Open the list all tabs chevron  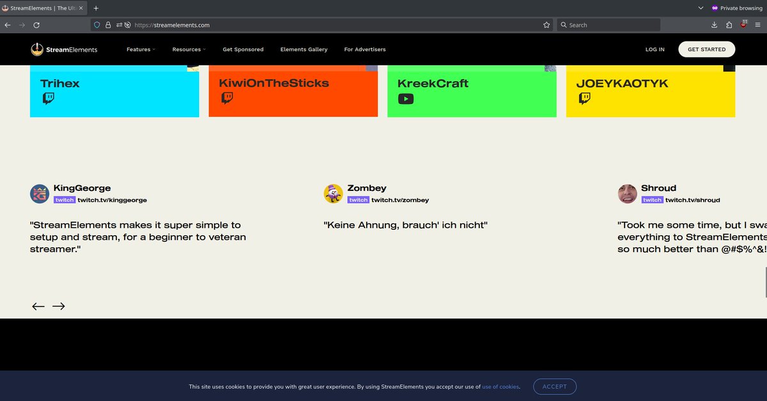(701, 8)
